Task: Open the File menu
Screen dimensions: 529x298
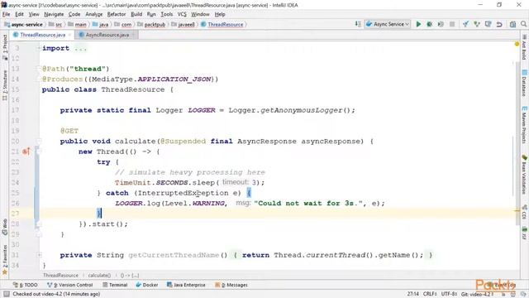Action: pos(6,14)
